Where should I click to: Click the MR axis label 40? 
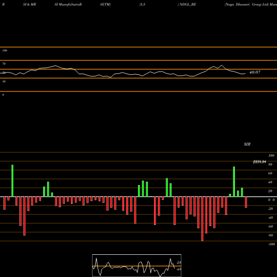[270, 182]
